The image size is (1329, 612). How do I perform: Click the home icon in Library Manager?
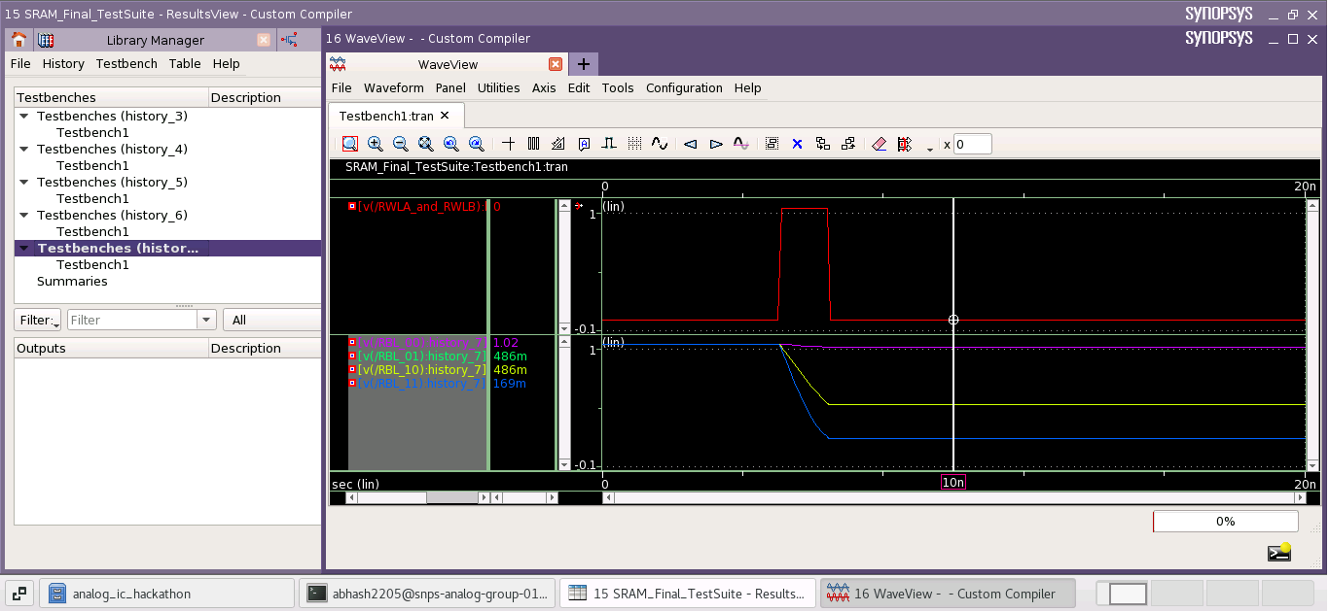pyautogui.click(x=18, y=40)
